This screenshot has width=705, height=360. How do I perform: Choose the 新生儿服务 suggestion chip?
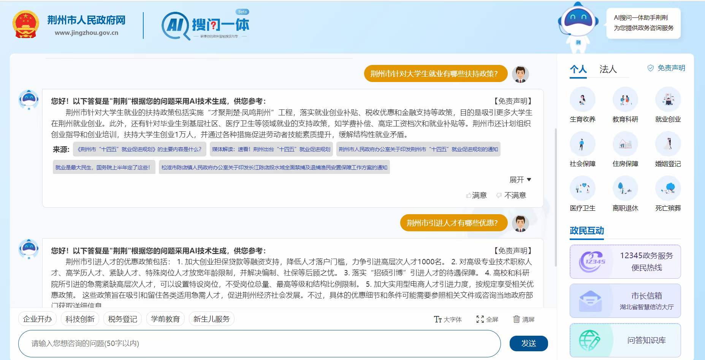[212, 319]
